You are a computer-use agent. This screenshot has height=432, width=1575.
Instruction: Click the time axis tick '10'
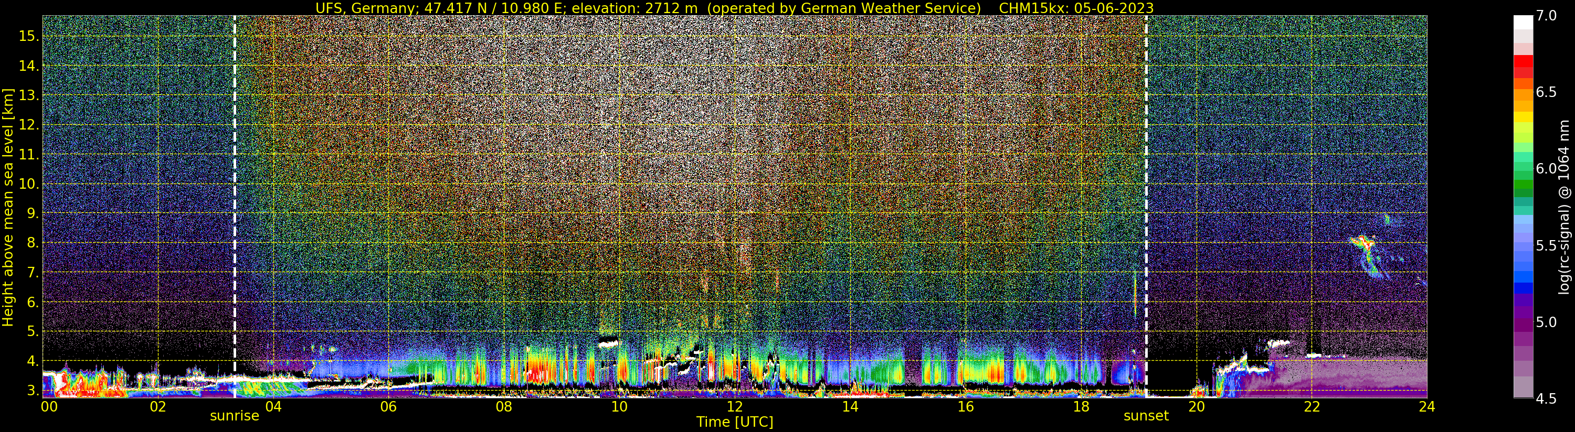(x=619, y=406)
